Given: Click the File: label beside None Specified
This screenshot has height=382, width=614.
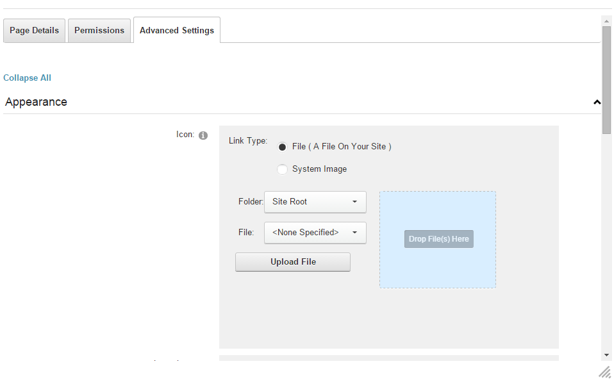Looking at the screenshot, I should [246, 232].
